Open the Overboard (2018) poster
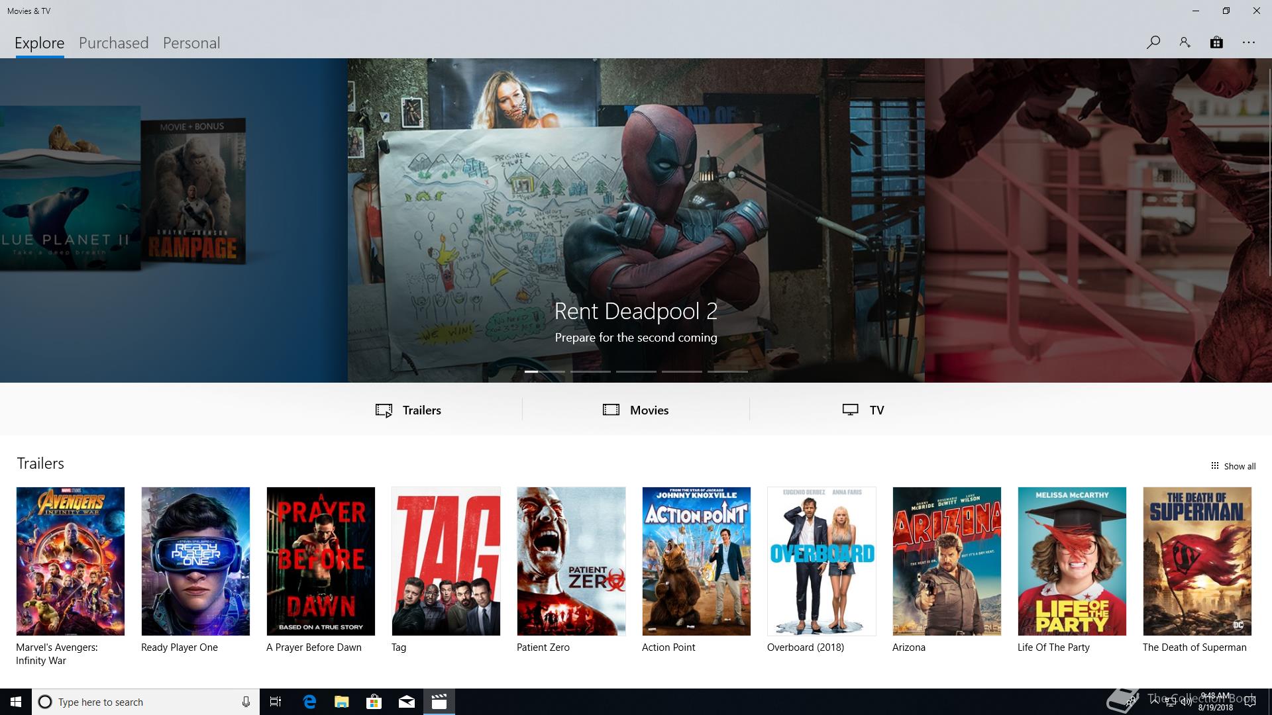This screenshot has height=715, width=1272. [821, 561]
